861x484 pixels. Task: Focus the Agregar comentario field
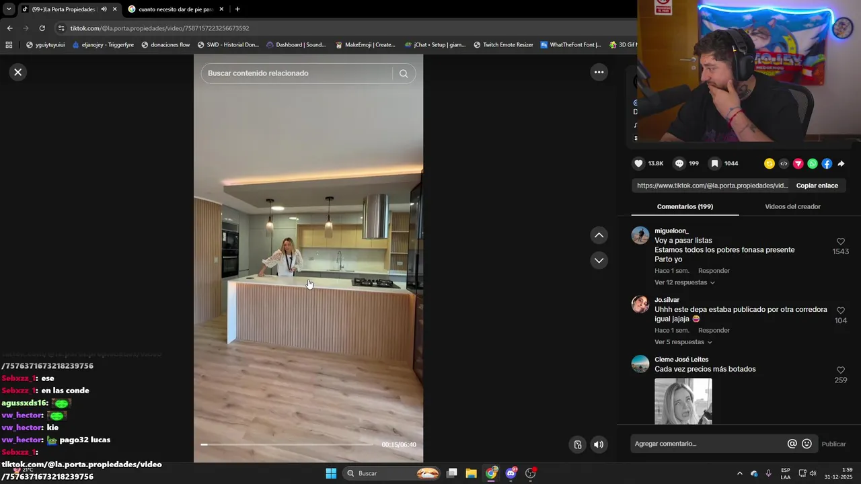click(708, 444)
